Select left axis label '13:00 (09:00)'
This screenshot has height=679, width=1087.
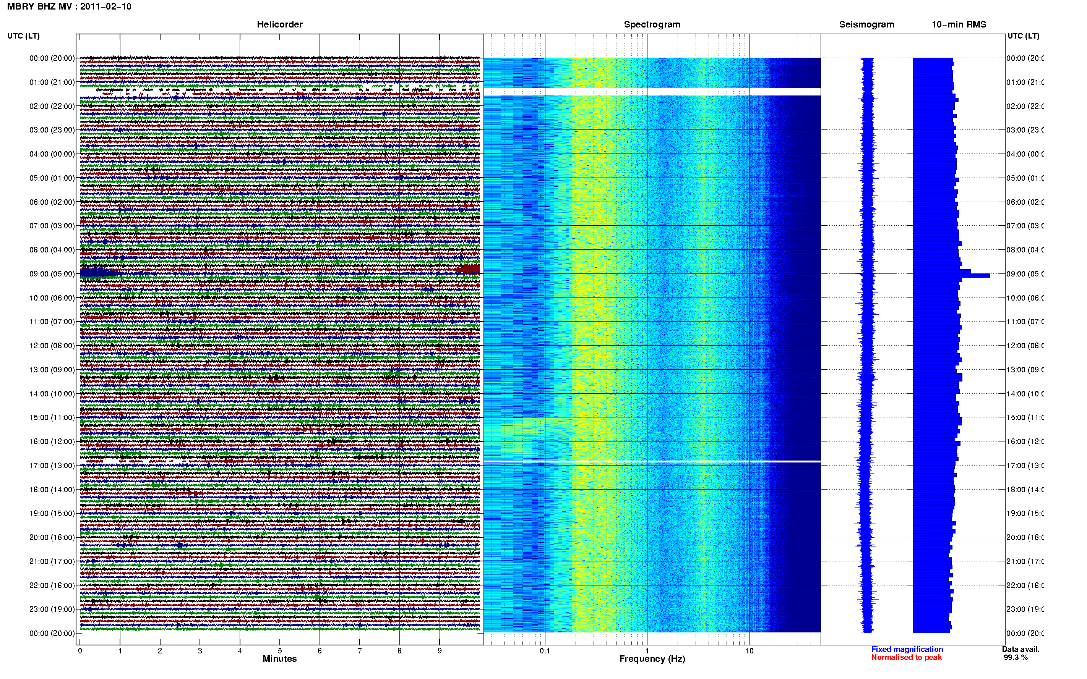pyautogui.click(x=52, y=370)
